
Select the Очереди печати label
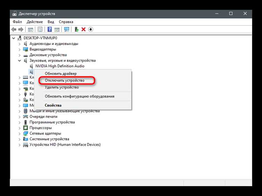click(x=43, y=117)
